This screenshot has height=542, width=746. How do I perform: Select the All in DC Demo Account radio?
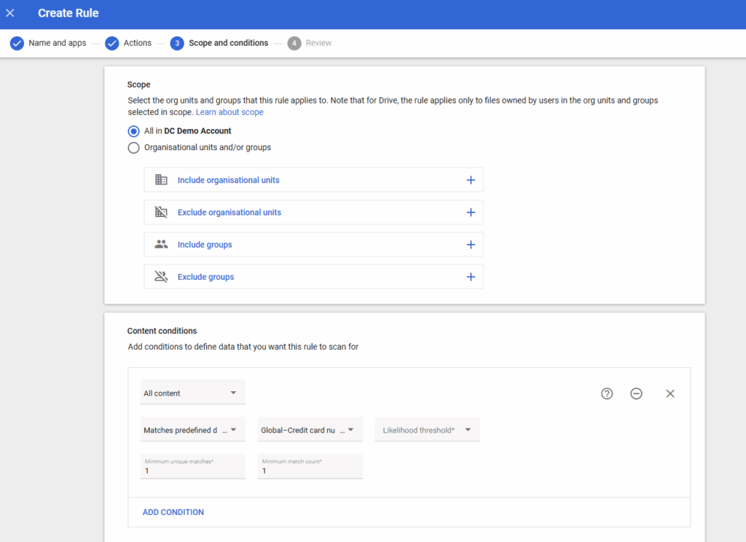134,131
